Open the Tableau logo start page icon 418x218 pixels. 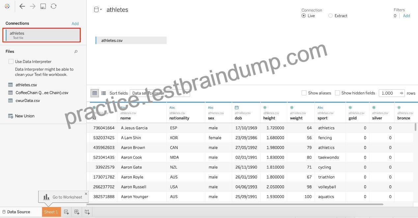pos(7,6)
